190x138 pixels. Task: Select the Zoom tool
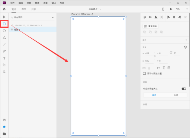(x=4, y=72)
